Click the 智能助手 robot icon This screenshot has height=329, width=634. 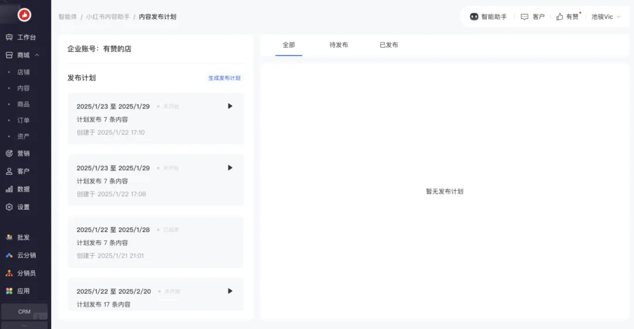[x=474, y=17]
